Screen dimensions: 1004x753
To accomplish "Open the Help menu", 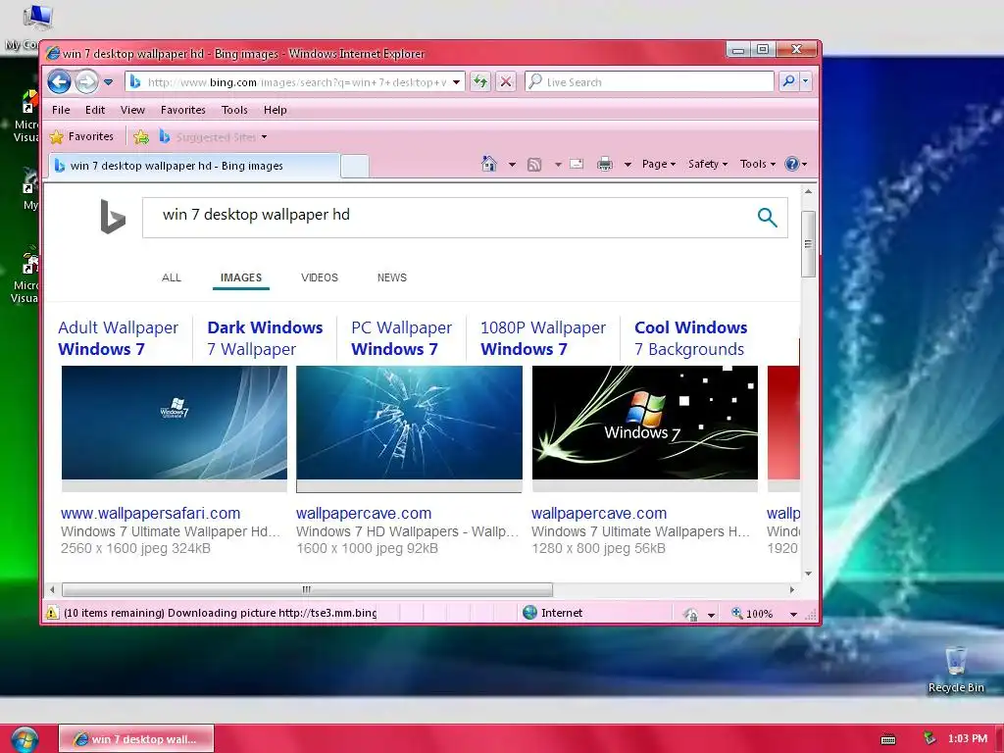I will (276, 110).
